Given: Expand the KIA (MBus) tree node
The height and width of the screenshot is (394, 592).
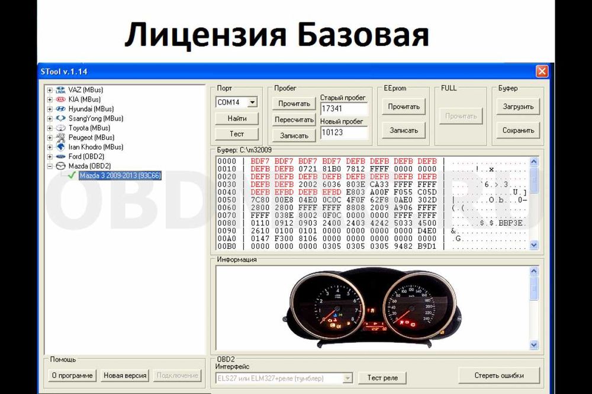Looking at the screenshot, I should (50, 99).
